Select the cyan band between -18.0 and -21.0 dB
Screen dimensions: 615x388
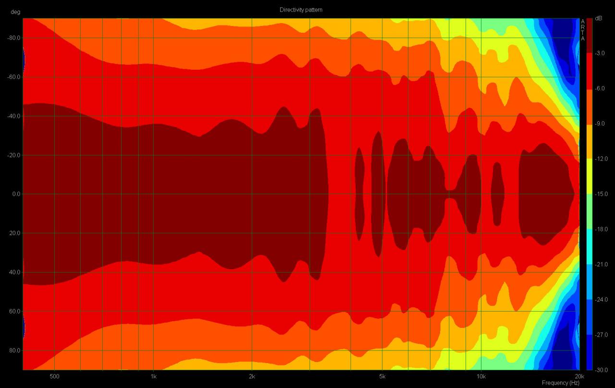pyautogui.click(x=590, y=247)
